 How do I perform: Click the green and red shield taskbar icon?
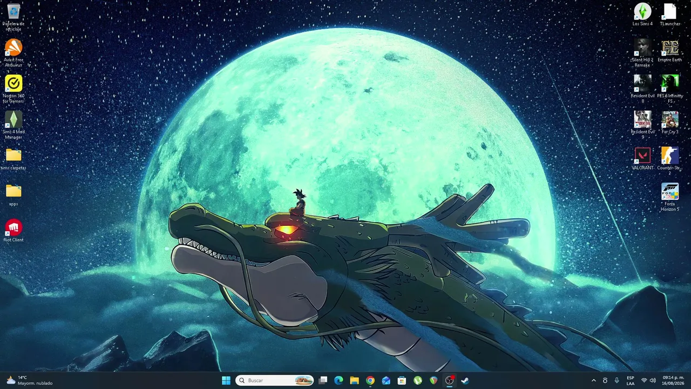click(x=433, y=380)
